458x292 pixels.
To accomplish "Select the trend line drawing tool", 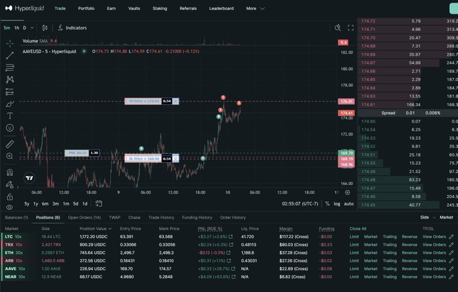I will pyautogui.click(x=9, y=55).
